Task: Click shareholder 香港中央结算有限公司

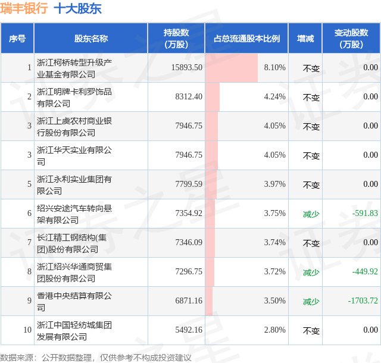Action: click(74, 302)
